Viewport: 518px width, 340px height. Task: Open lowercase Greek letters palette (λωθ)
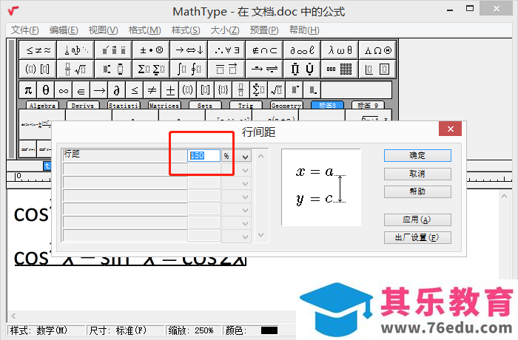(340, 50)
